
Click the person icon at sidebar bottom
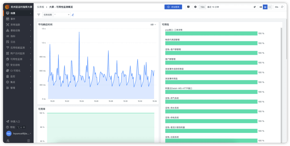[8, 141]
